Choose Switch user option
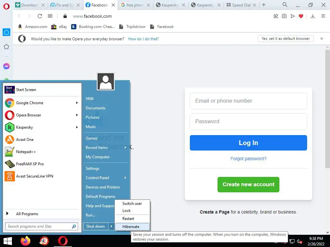The width and height of the screenshot is (330, 247). 132,204
